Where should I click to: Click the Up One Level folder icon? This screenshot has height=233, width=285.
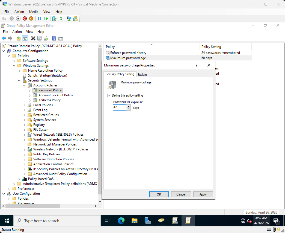pyautogui.click(x=18, y=38)
